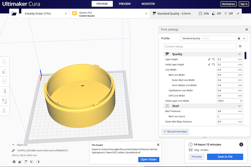The width and height of the screenshot is (251, 167).
Task: Click the infill 20% icon
Action: (200, 13)
